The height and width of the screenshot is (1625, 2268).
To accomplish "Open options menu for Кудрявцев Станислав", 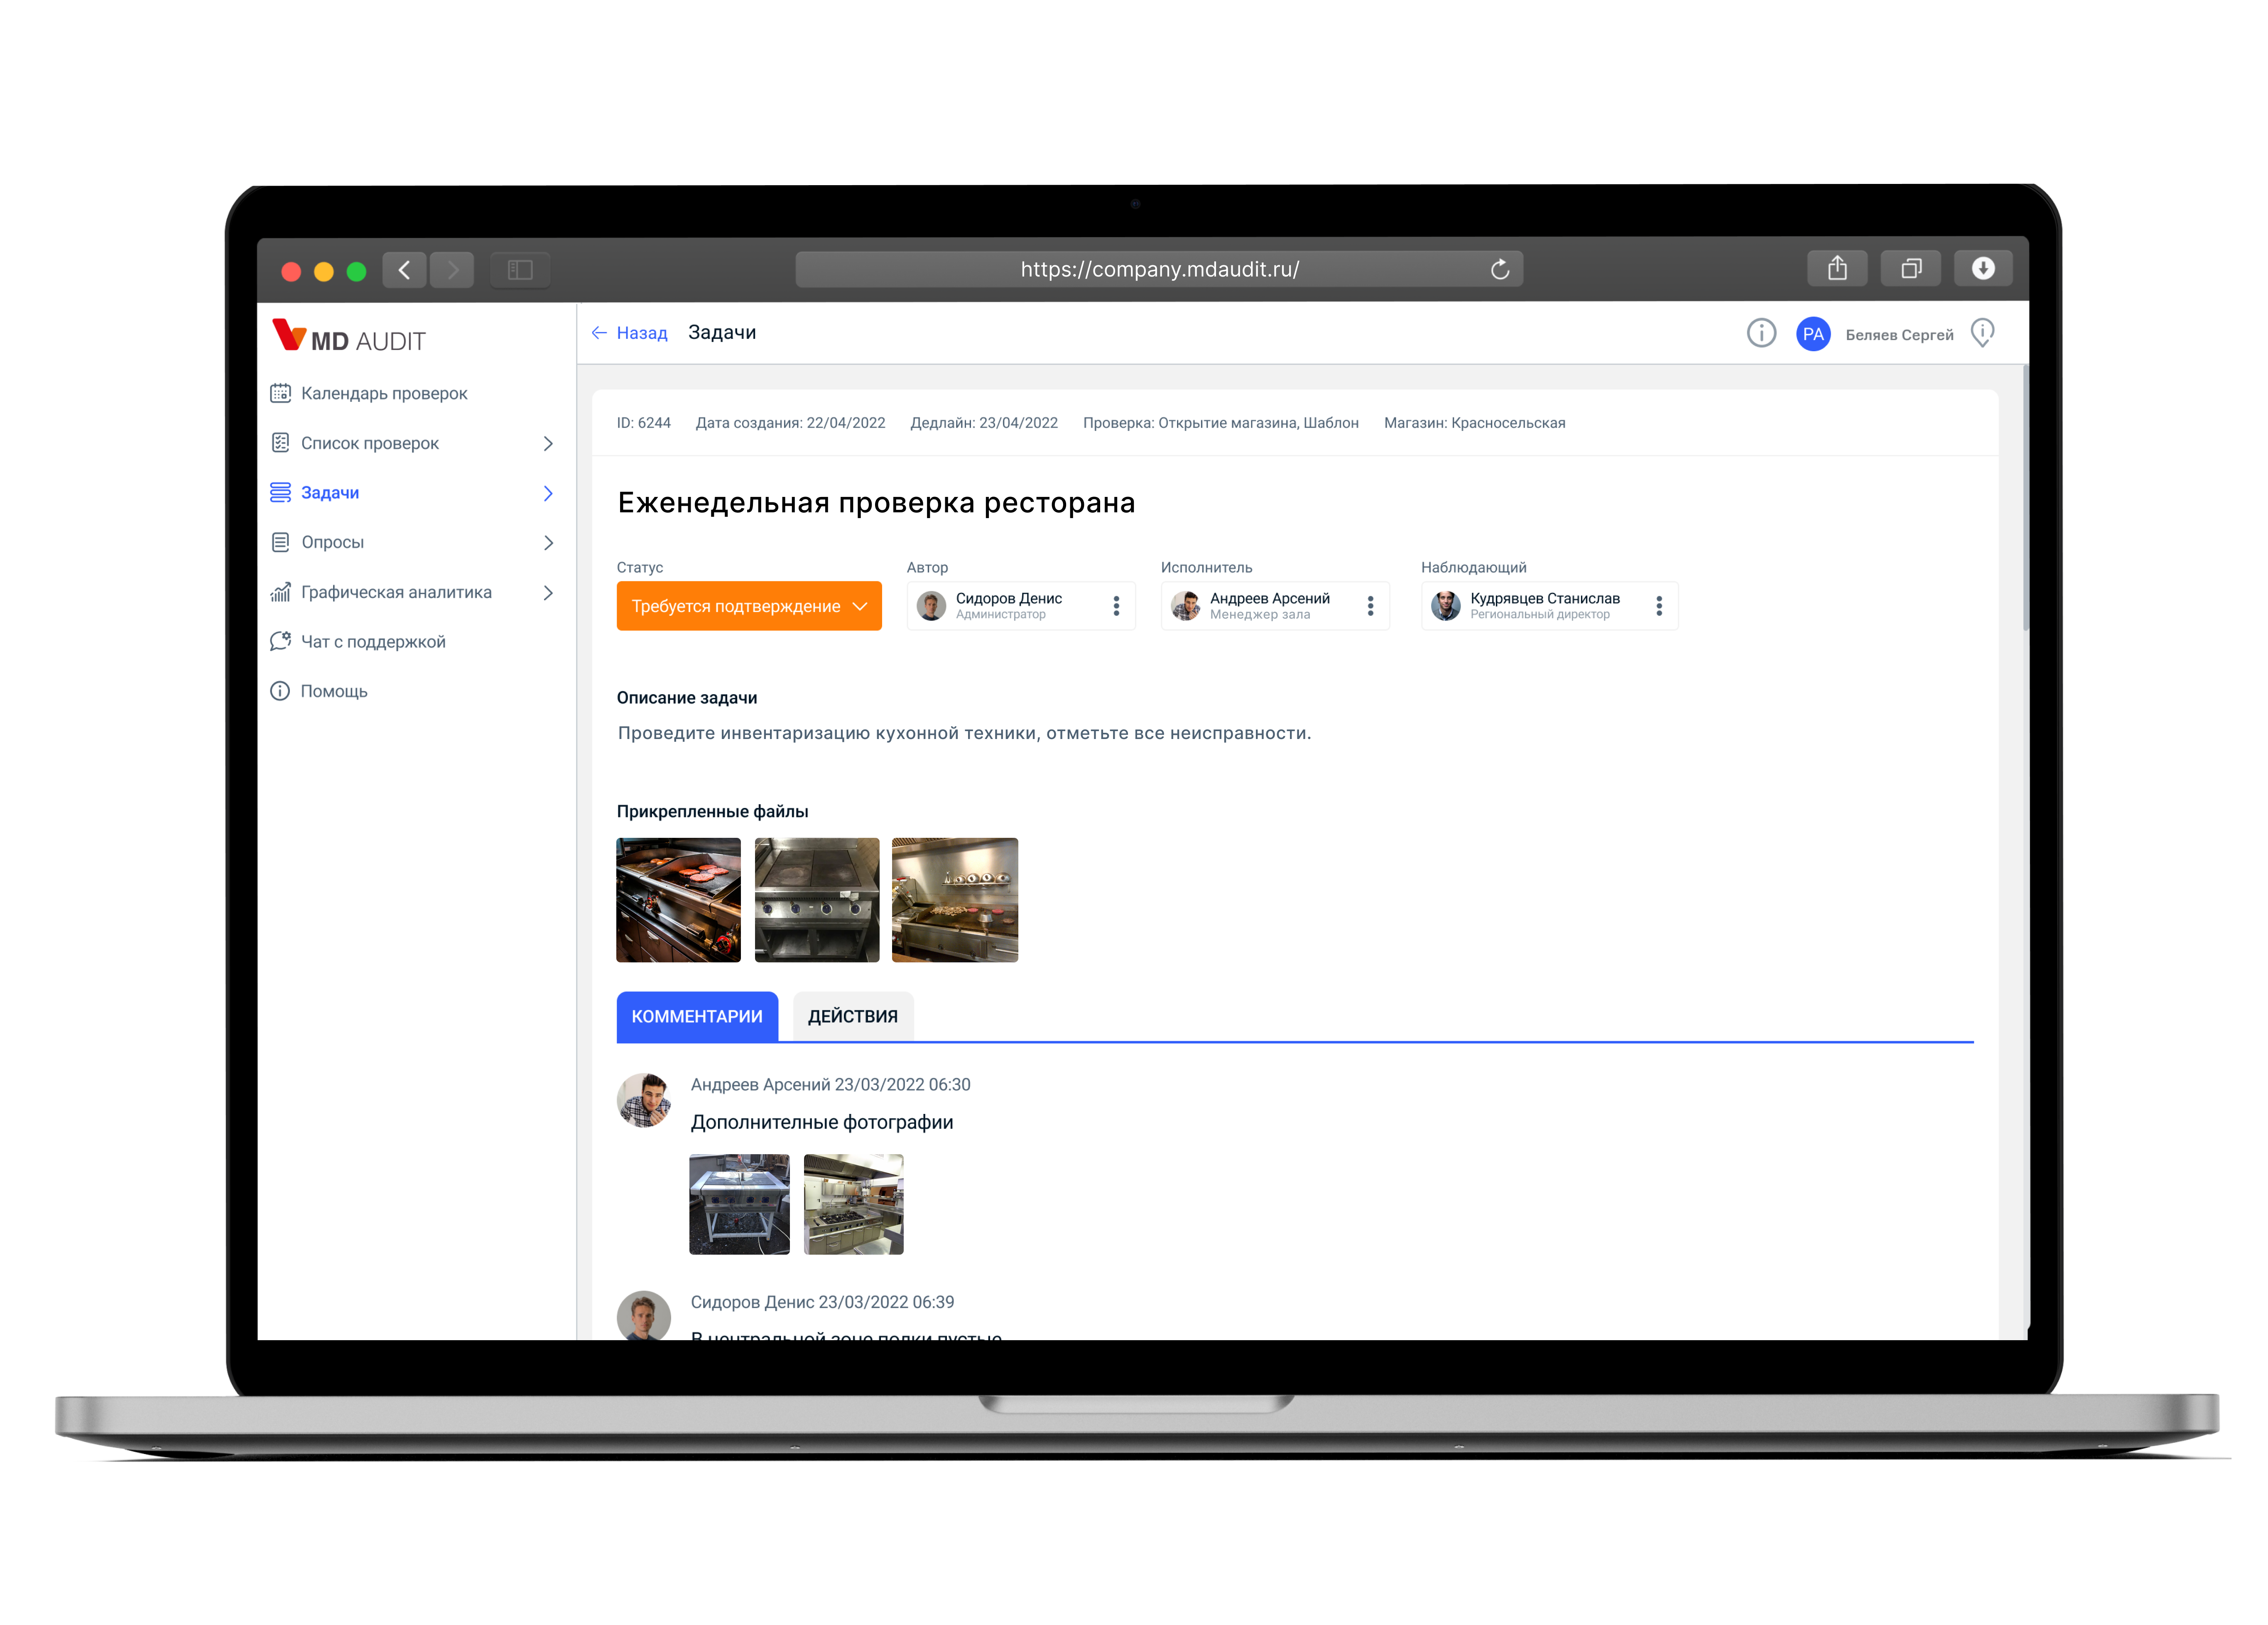I will pyautogui.click(x=1659, y=606).
